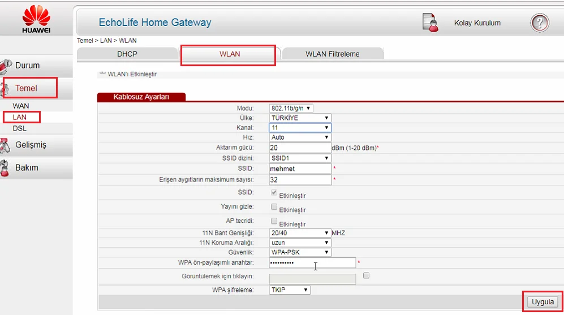Click the SSID name input field
The image size is (564, 315).
[300, 169]
